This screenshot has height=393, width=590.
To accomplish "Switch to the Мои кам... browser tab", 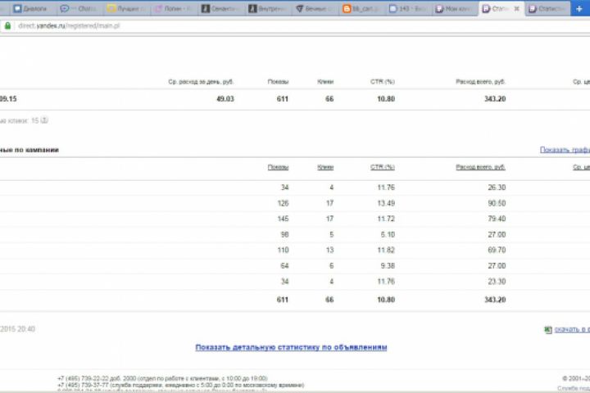I will coord(456,9).
